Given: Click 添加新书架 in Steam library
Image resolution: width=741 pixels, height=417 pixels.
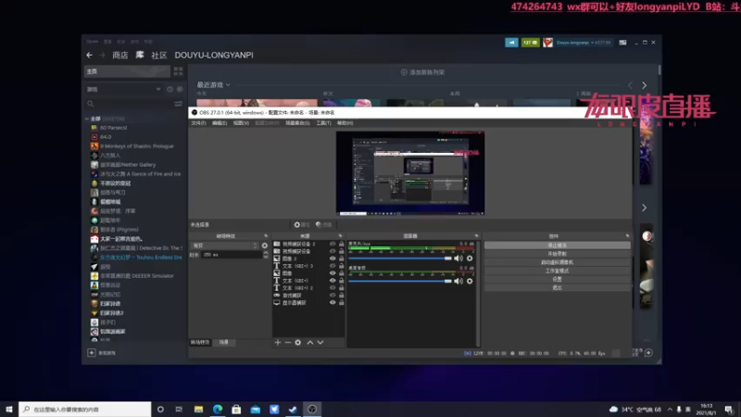Looking at the screenshot, I should click(x=422, y=72).
